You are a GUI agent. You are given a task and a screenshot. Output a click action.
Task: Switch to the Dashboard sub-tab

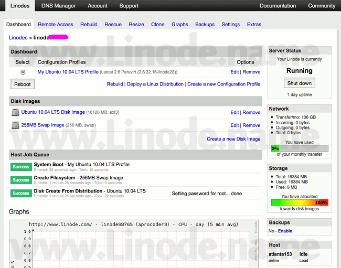(x=18, y=24)
